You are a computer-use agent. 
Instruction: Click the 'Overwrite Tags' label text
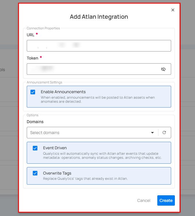pyautogui.click(x=57, y=173)
